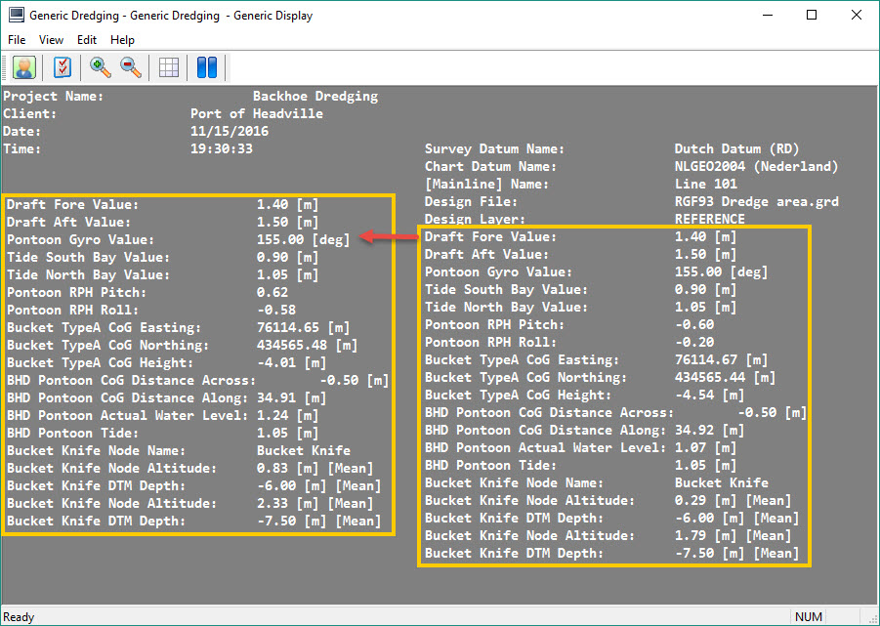Open the File menu
Screen dimensions: 880x626
17,40
